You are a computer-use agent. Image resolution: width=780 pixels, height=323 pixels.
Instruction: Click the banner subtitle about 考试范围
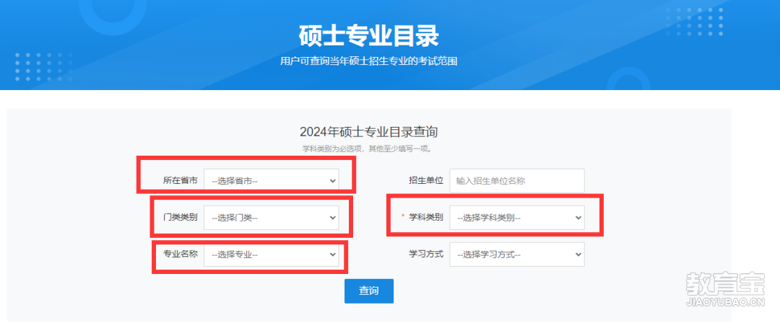(368, 61)
